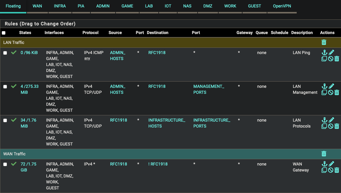Check the LAN Ping rule checkbox
Screen dimensions: 341x193
click(5, 53)
